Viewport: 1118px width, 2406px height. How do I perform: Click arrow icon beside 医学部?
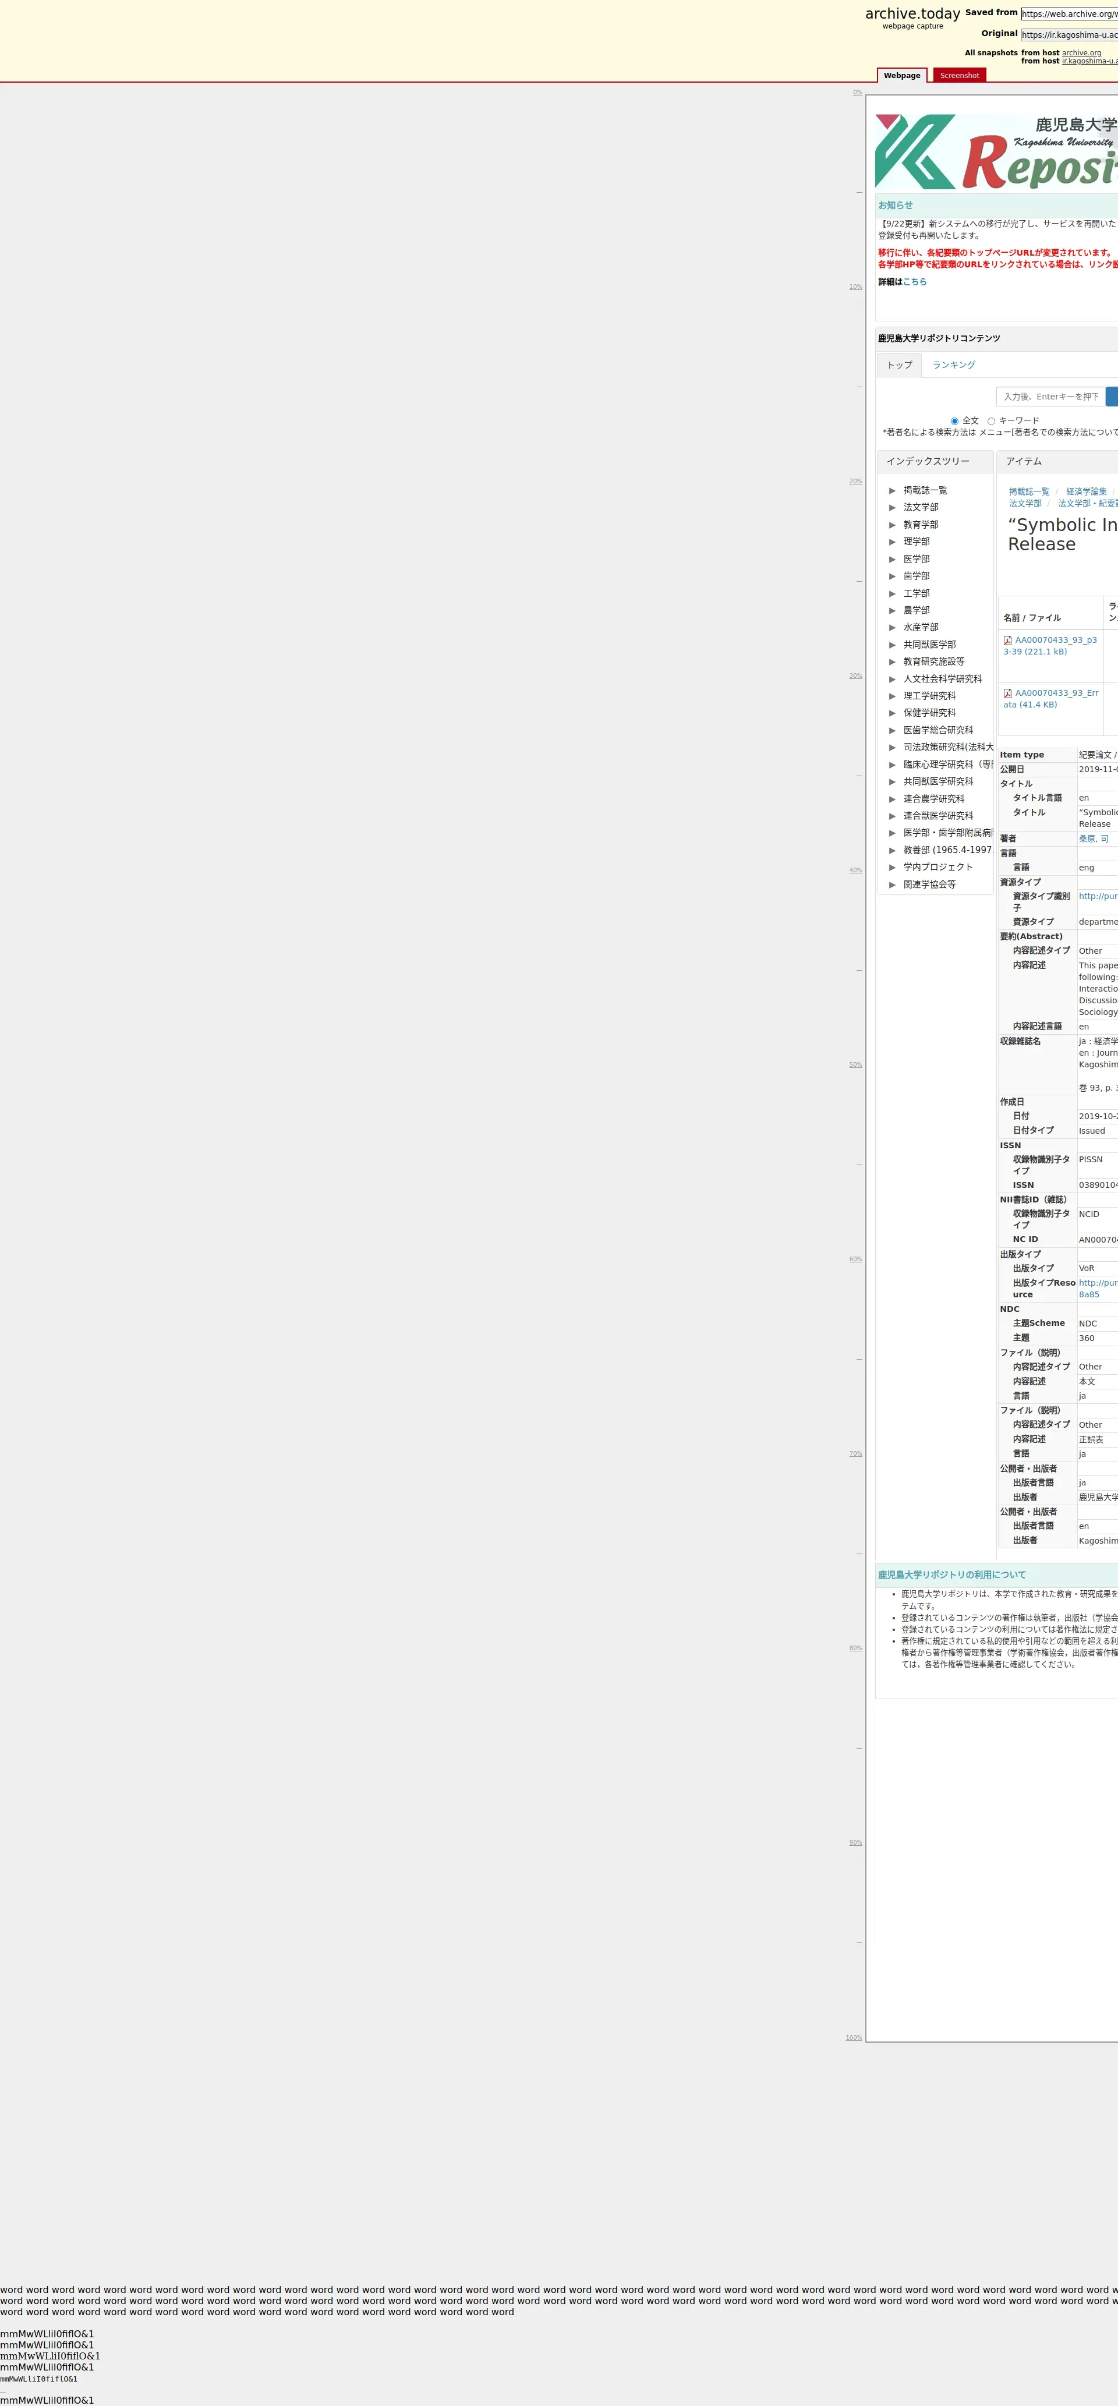pyautogui.click(x=892, y=560)
